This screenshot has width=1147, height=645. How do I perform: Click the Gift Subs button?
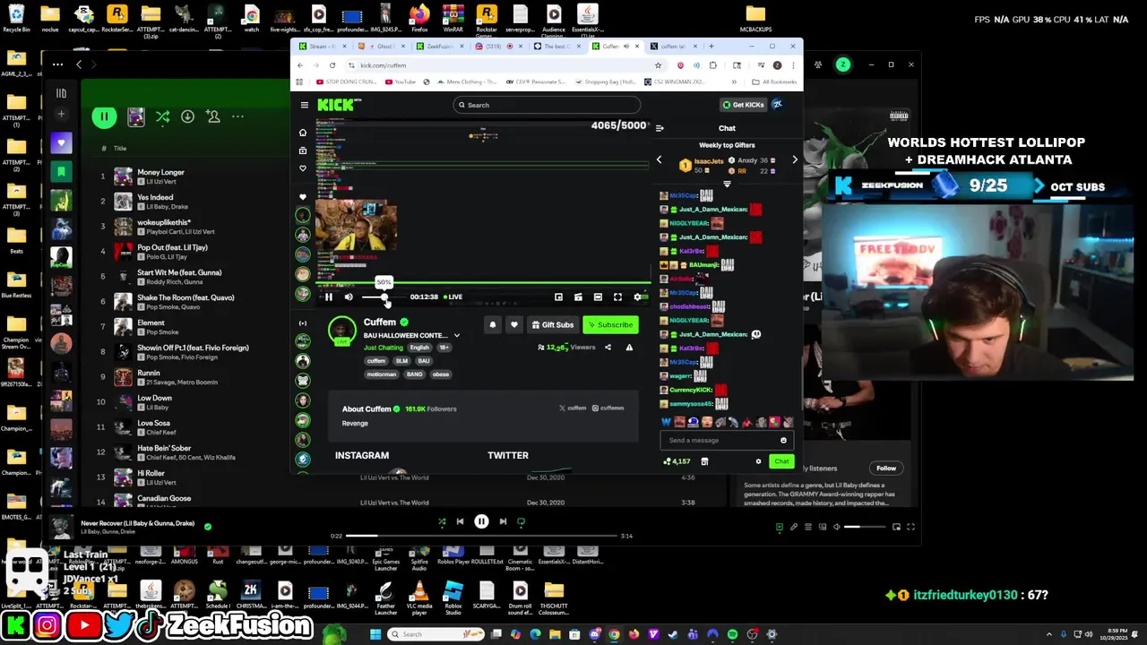coord(552,324)
